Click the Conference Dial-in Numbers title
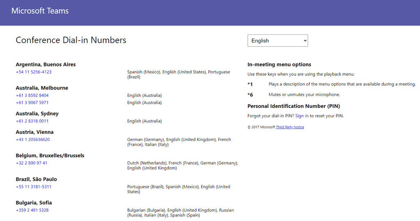Viewport: 420px width, 221px height. (71, 40)
